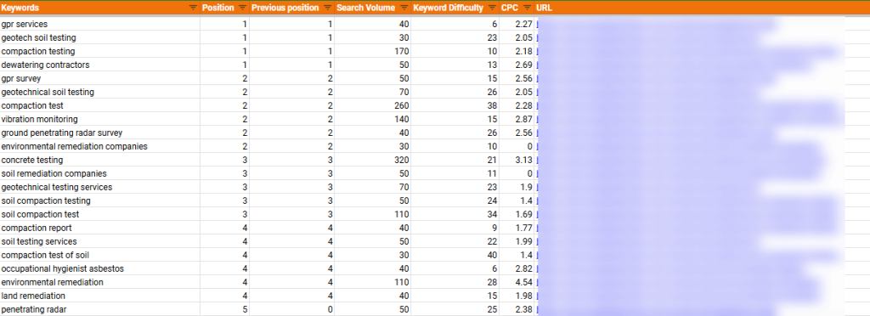870x316 pixels.
Task: Select CPC value 3.13
Action: (x=517, y=161)
